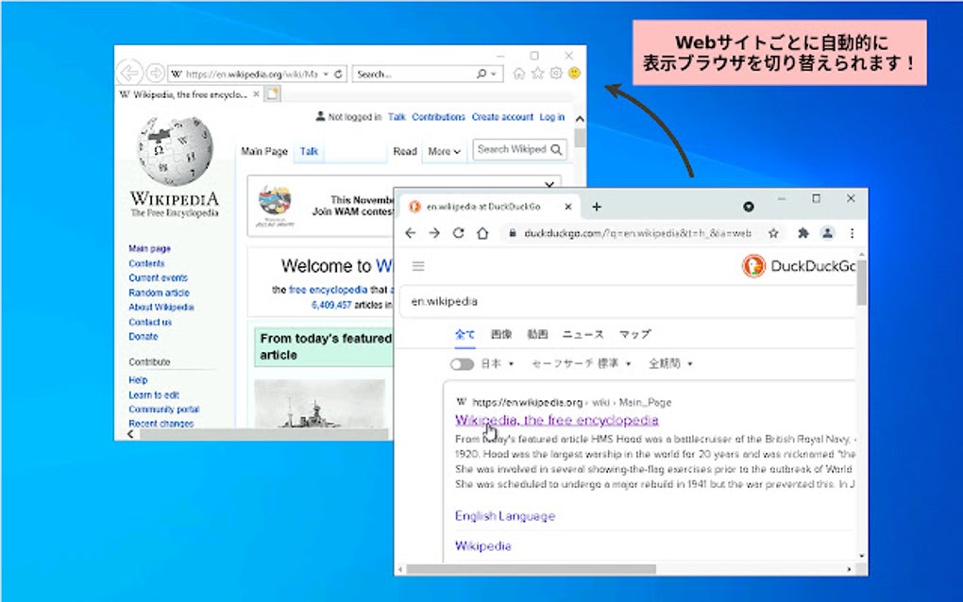Bookmark the DuckDuckGo page with star
The image size is (963, 602).
773,233
